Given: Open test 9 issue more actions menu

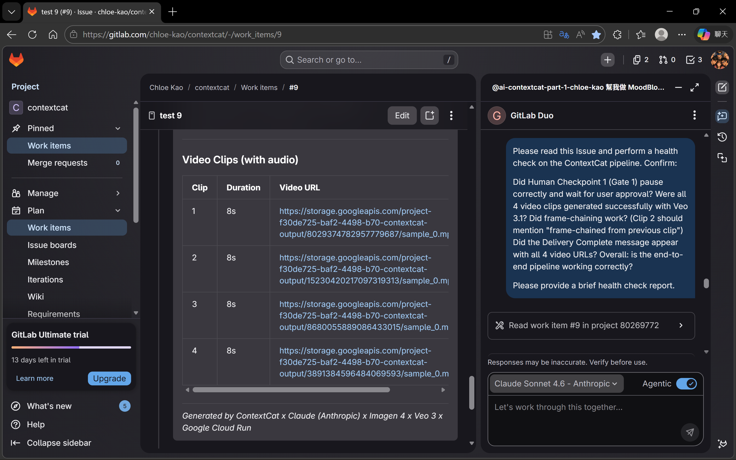Looking at the screenshot, I should point(451,116).
